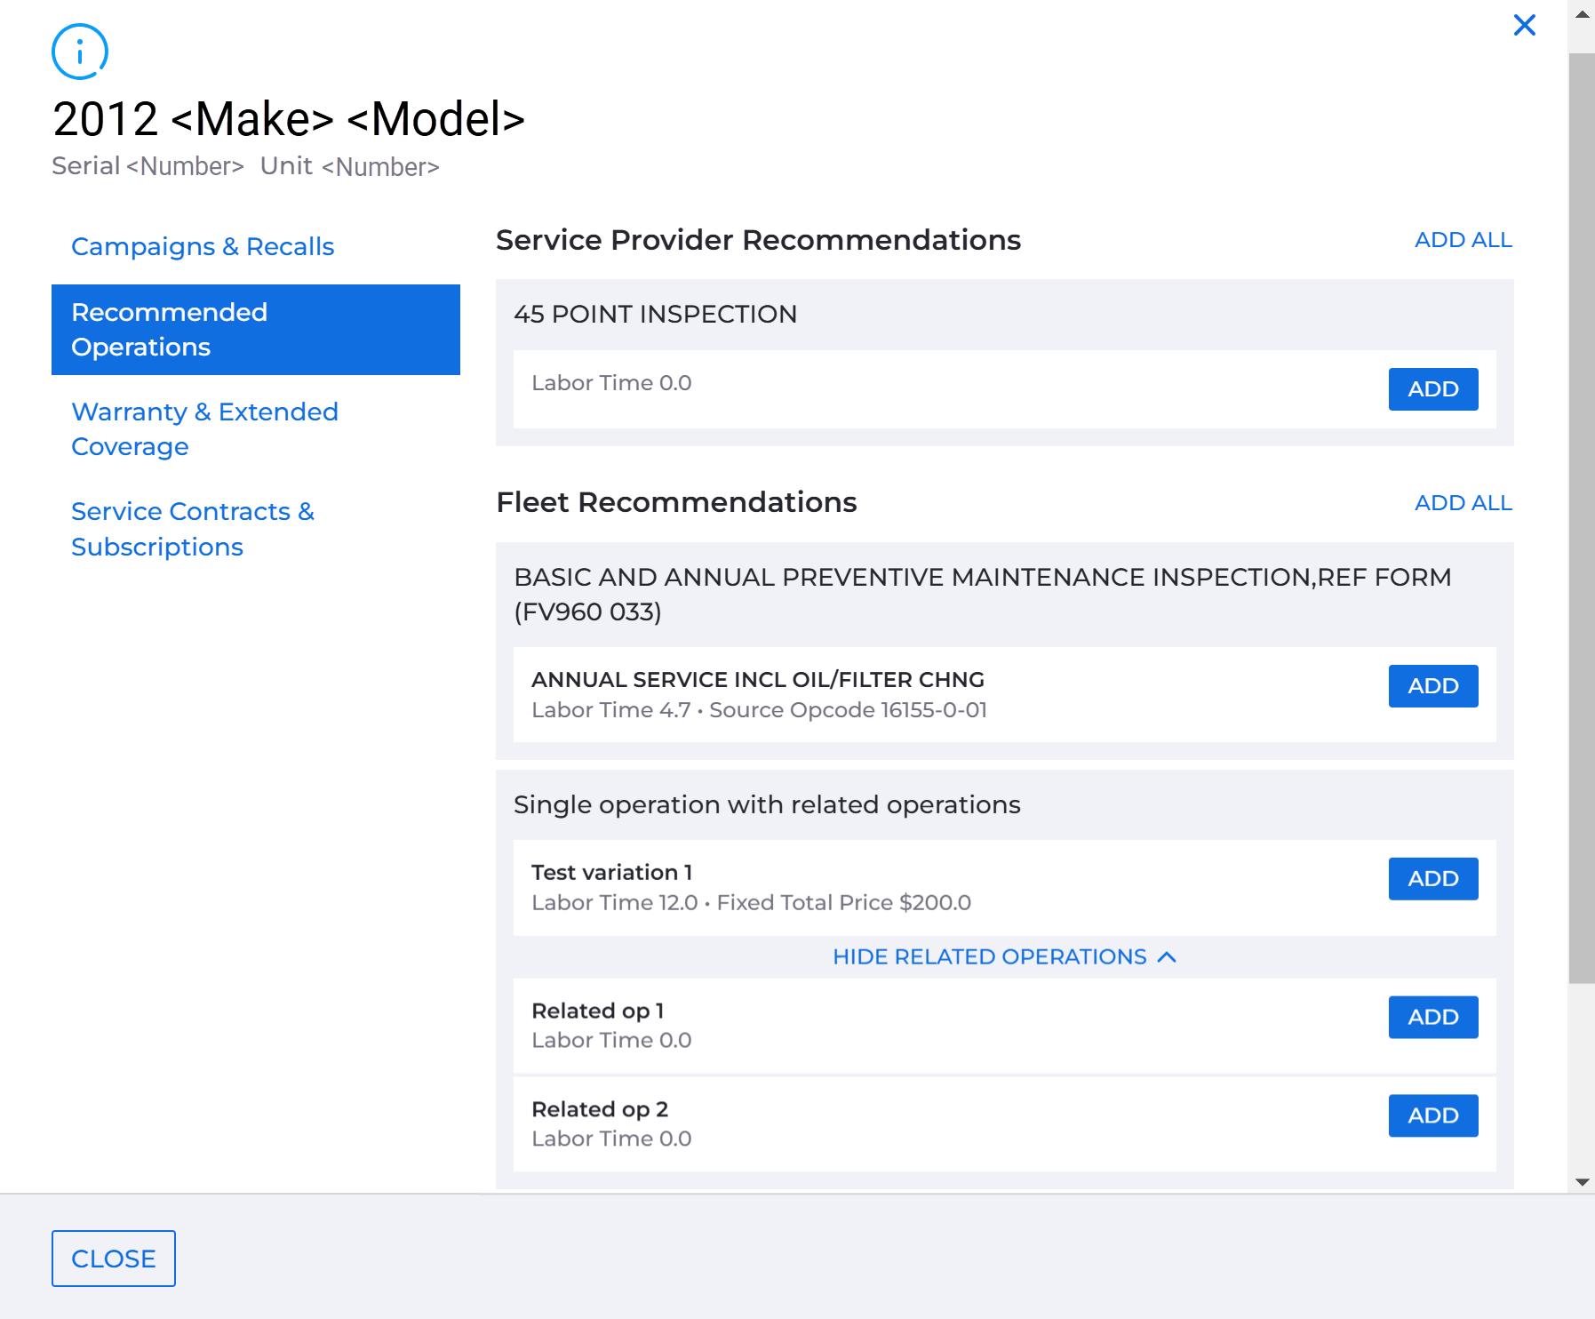Viewport: 1595px width, 1319px height.
Task: Add Annual Service Incl Oil/Filter Chng
Action: coord(1433,686)
